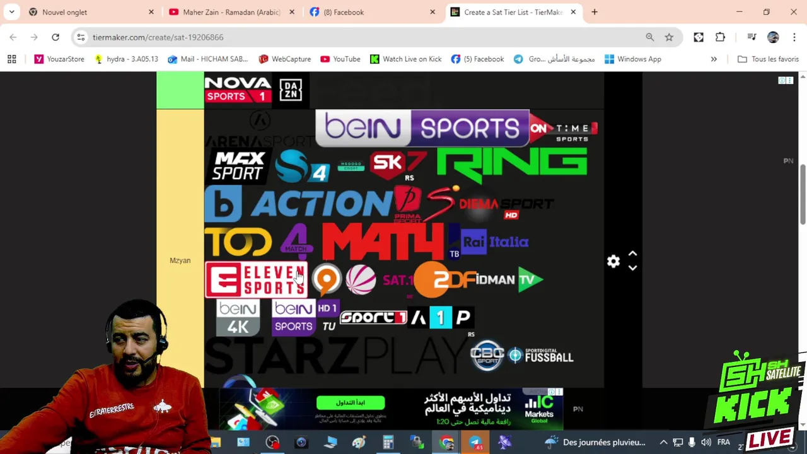The height and width of the screenshot is (454, 807).
Task: Click the Idman TV logo
Action: [508, 279]
